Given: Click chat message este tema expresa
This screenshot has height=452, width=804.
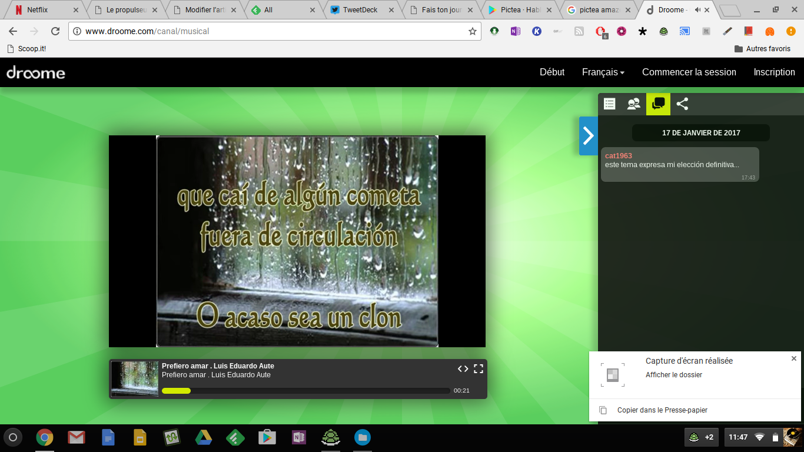Looking at the screenshot, I should click(672, 165).
